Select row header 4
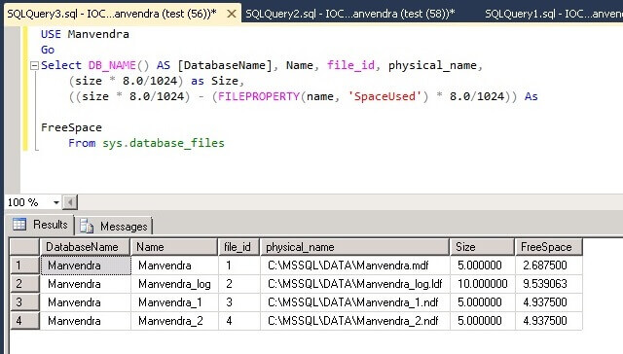623x354 pixels. tap(24, 321)
